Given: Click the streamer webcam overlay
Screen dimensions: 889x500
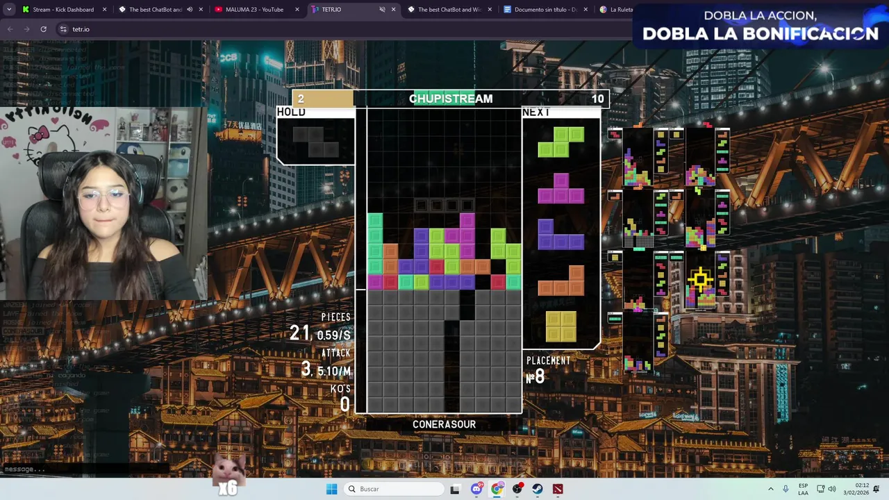Looking at the screenshot, I should pos(103,203).
